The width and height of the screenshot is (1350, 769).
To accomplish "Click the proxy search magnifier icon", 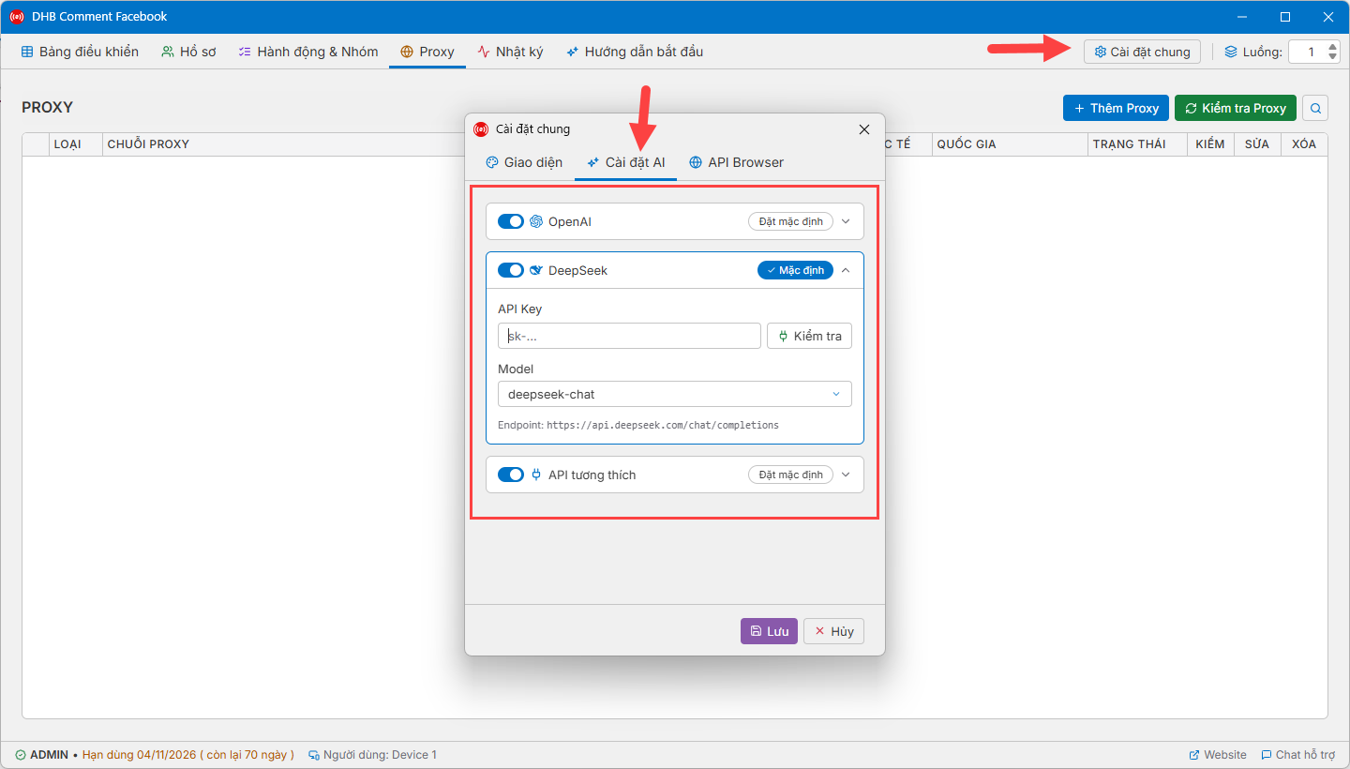I will [x=1315, y=108].
